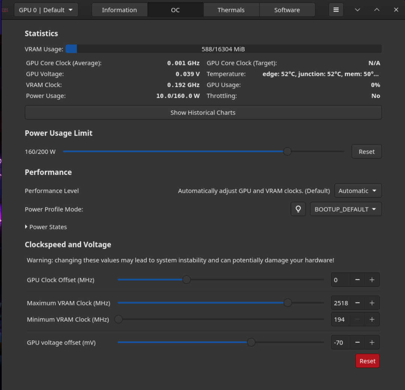This screenshot has width=405, height=390.
Task: Click the lightbulb power profile info icon
Action: point(298,209)
